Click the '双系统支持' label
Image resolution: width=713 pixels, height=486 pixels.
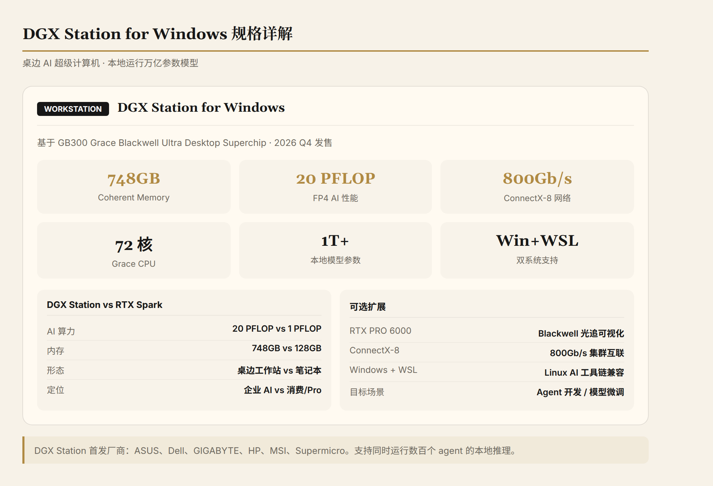537,260
